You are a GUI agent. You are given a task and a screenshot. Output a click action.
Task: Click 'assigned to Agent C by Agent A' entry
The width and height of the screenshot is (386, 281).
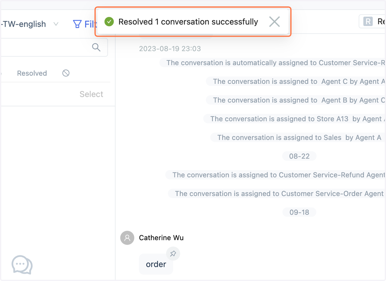coord(296,82)
